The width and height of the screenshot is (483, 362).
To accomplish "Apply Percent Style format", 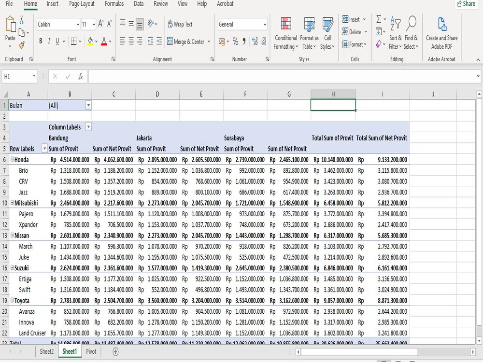I will (x=235, y=41).
